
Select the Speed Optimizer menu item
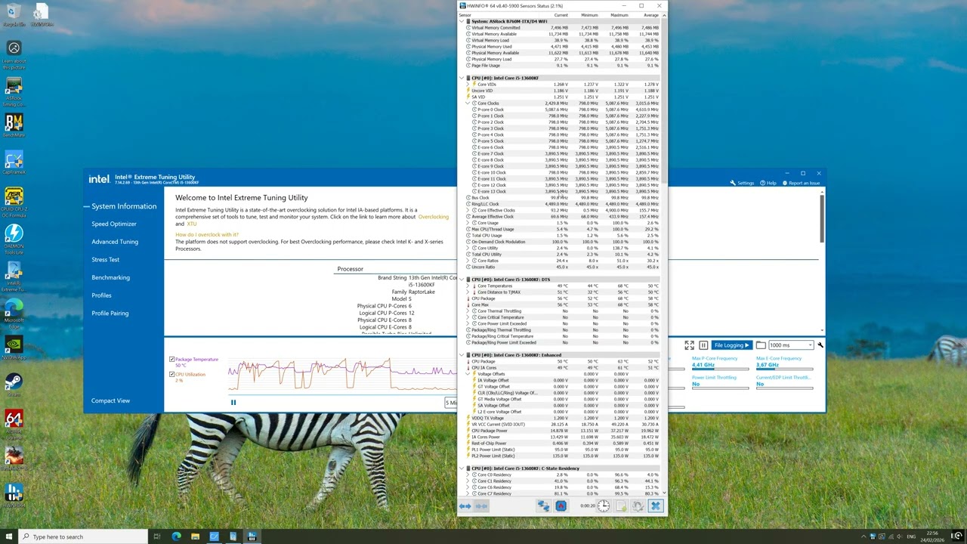(114, 224)
